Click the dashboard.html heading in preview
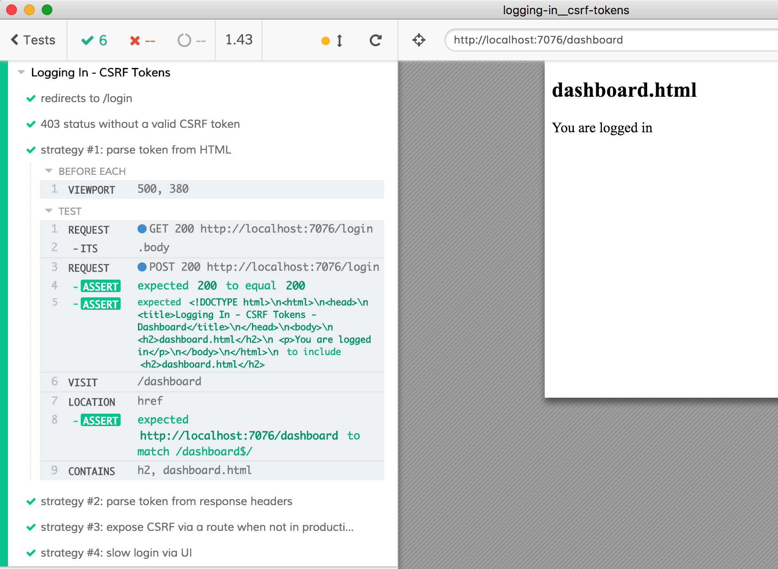Image resolution: width=778 pixels, height=569 pixels. (x=624, y=90)
